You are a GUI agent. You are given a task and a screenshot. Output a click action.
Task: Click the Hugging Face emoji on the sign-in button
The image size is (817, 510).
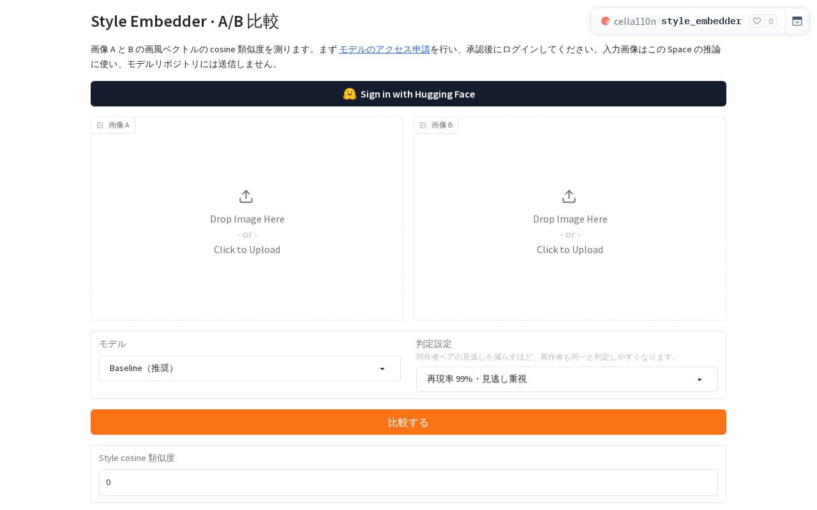(x=350, y=94)
